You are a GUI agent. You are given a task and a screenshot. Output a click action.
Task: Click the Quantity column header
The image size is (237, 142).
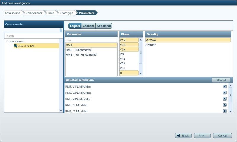tap(188, 34)
